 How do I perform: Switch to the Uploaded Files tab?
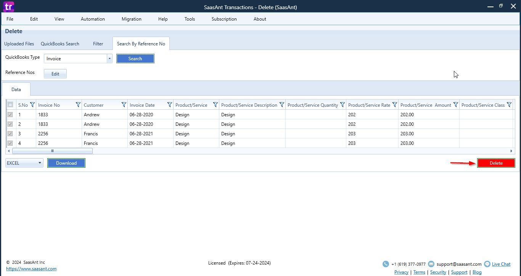coord(19,43)
